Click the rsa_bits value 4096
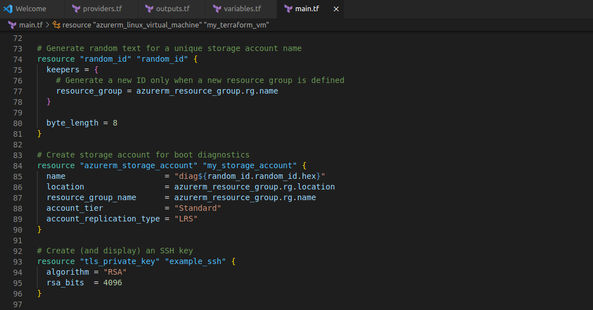The height and width of the screenshot is (310, 593). [112, 283]
